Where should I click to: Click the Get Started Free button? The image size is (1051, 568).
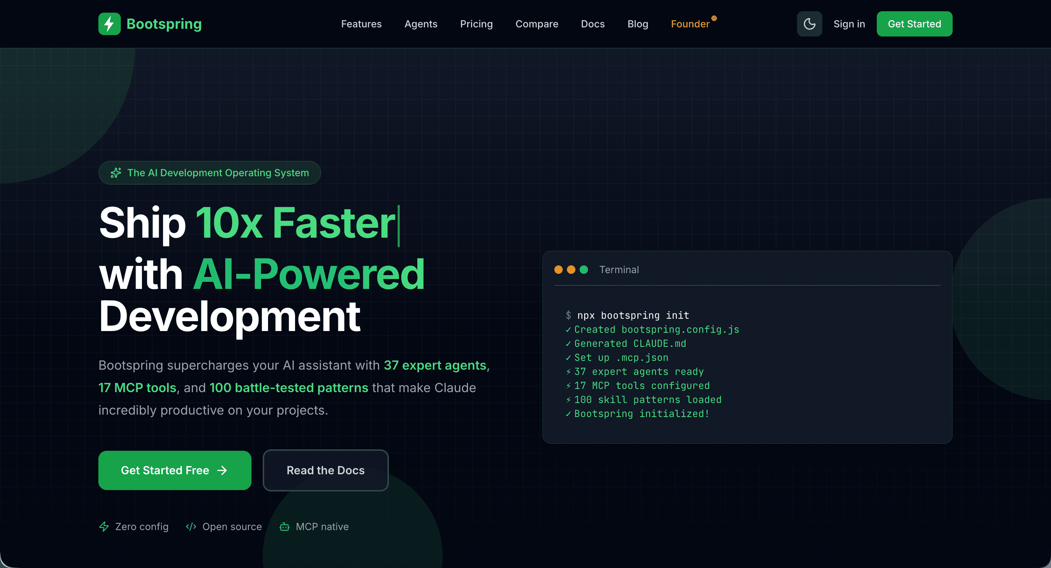pos(175,470)
